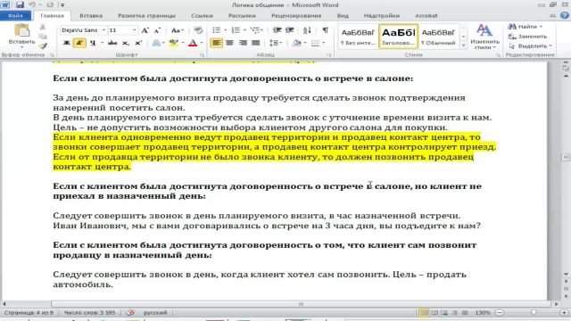Zoom in with the plus button
This screenshot has height=321, width=571.
565,313
